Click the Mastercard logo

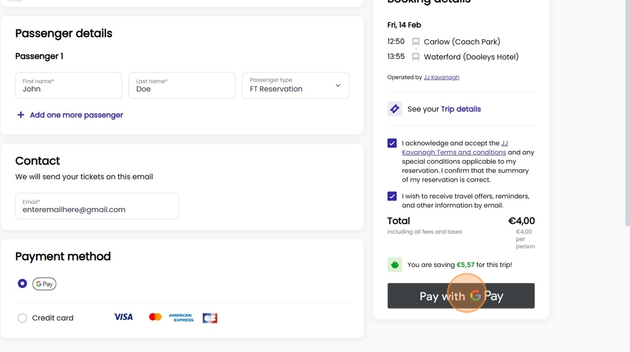[155, 317]
